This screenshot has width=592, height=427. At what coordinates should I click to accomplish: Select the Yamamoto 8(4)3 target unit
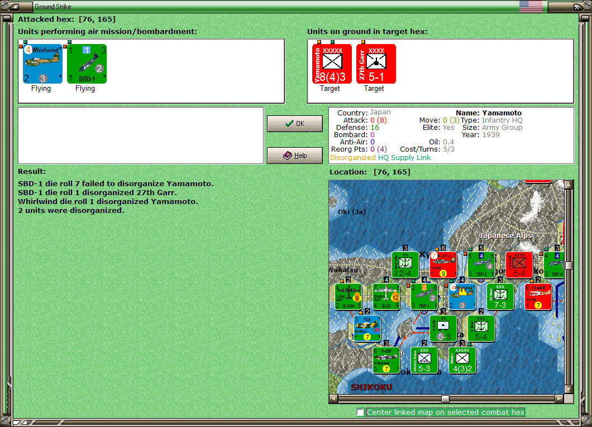pyautogui.click(x=332, y=64)
